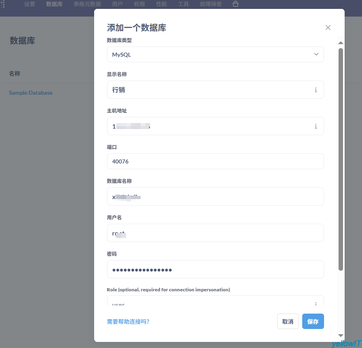362x348 pixels.
Task: Open the store bag icon in top navigation
Action: tap(236, 4)
